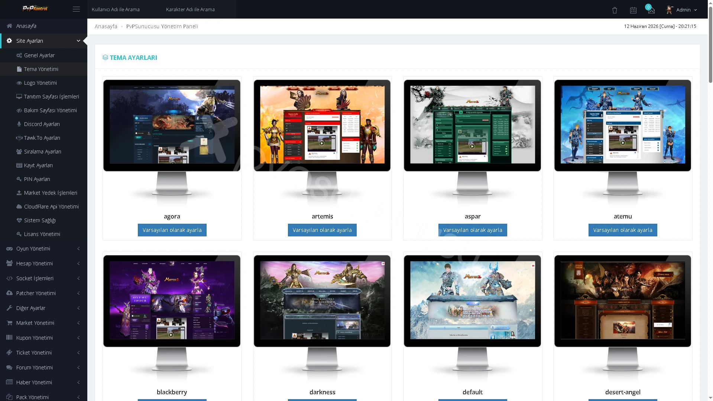Click the atemu theme preview thumbnail
The width and height of the screenshot is (713, 401).
(x=623, y=143)
